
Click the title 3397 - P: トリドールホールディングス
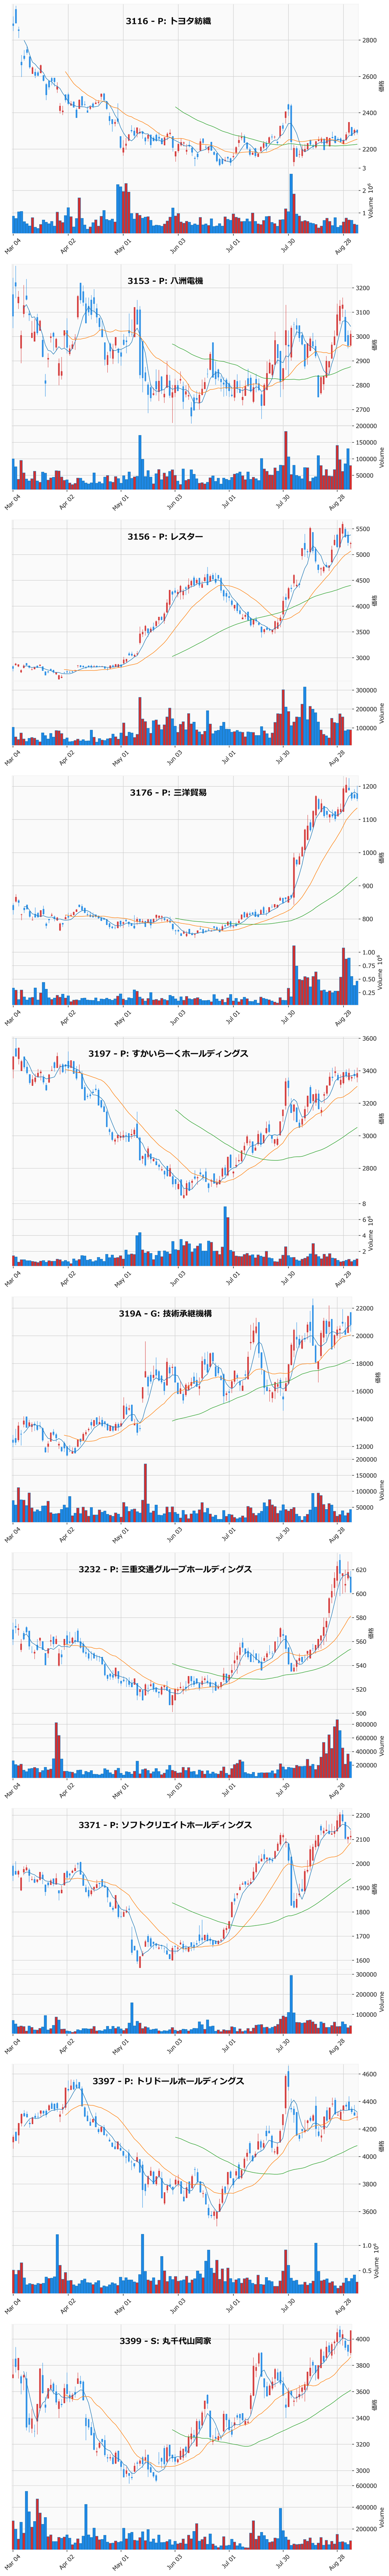tap(168, 2081)
